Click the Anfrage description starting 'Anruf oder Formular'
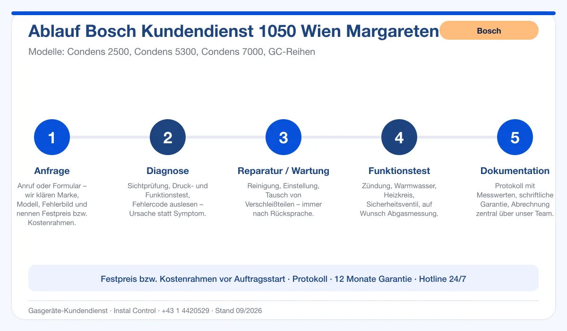567x331 pixels. pos(52,204)
